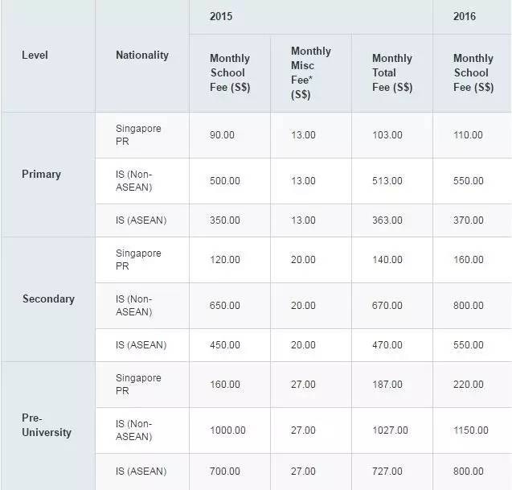The width and height of the screenshot is (512, 490).
Task: Click 2015's "Monthly School Fee" header
Action: click(229, 72)
